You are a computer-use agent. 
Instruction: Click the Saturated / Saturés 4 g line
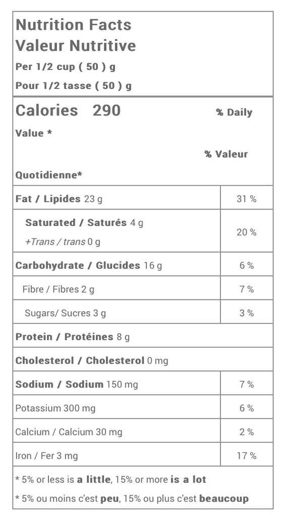[84, 223]
